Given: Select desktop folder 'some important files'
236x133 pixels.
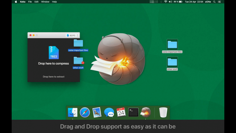Looking at the screenshot, I should point(172,45).
